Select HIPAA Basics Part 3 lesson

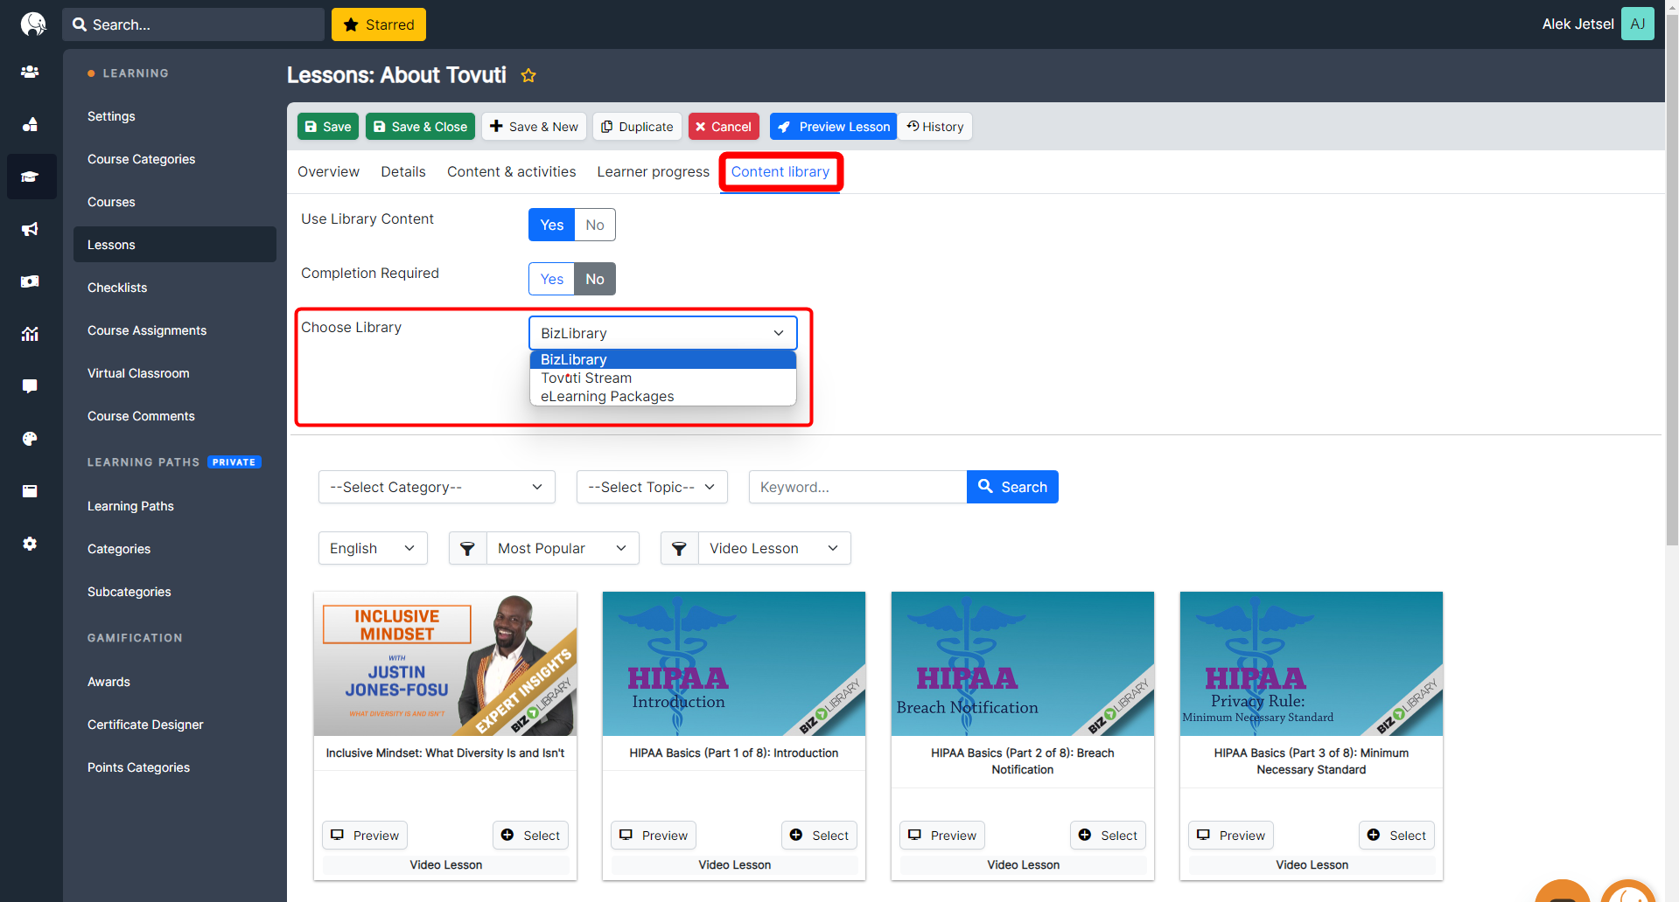click(1396, 835)
